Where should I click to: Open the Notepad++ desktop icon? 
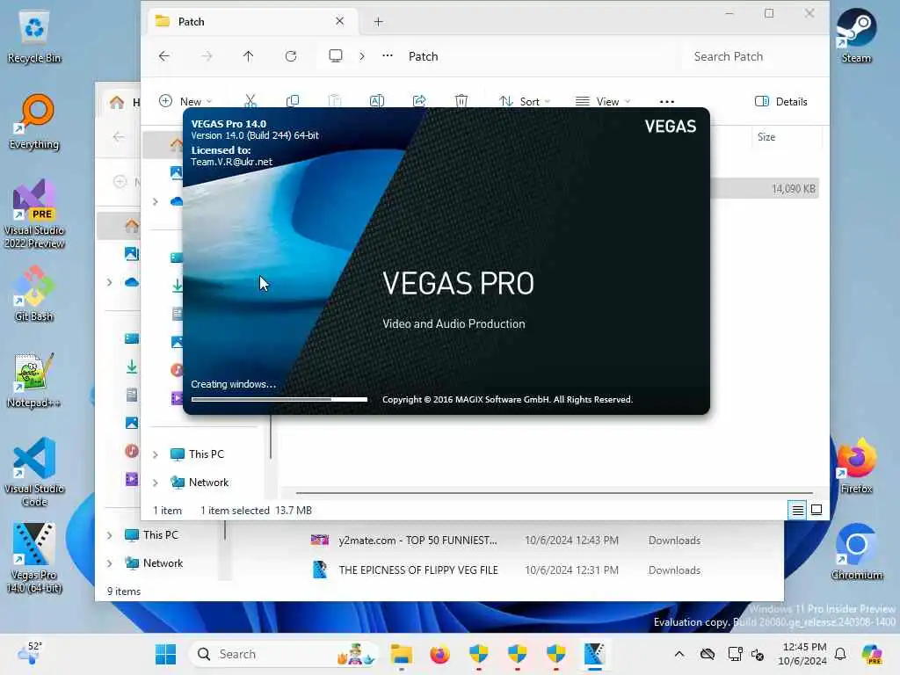34,380
